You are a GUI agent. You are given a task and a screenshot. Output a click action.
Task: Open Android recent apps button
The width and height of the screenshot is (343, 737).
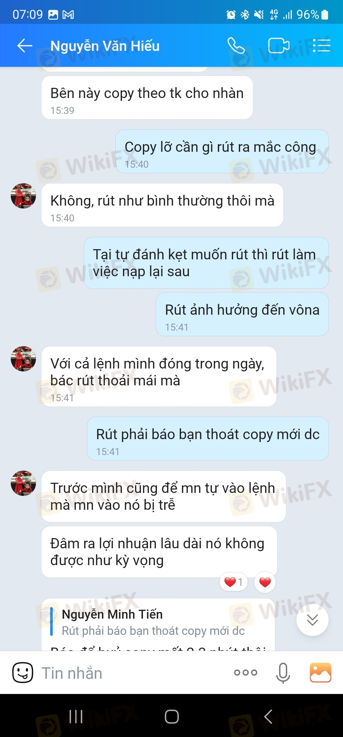(x=76, y=717)
